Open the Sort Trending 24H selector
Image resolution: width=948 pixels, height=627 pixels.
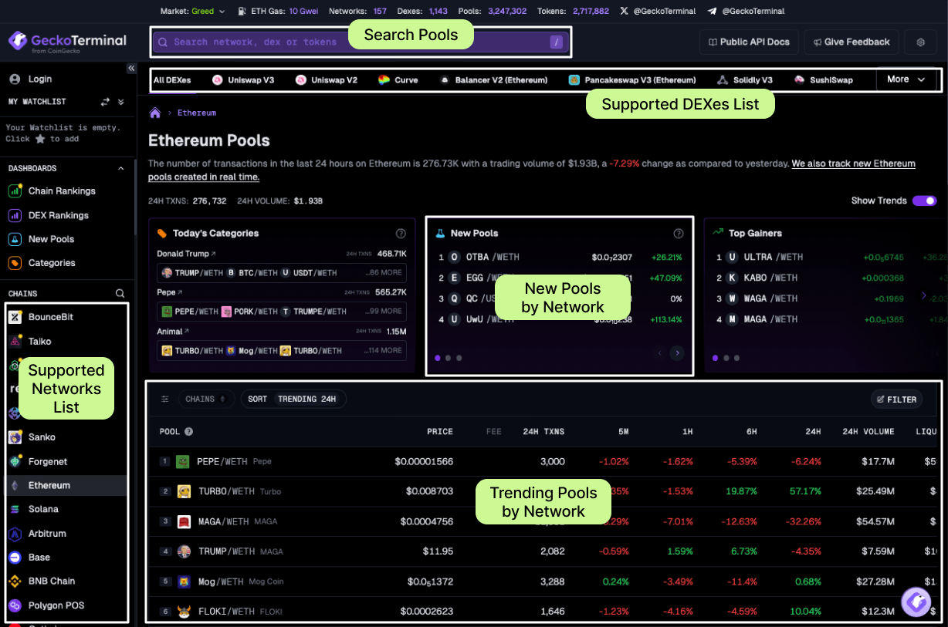[293, 399]
